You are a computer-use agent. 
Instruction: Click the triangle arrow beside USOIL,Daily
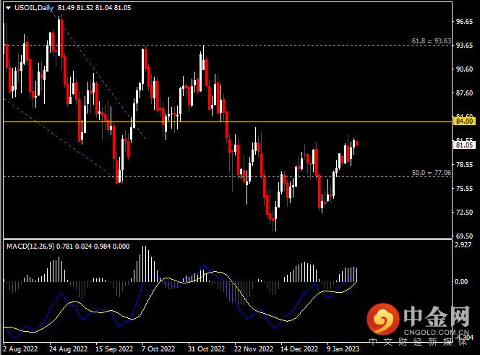9,8
